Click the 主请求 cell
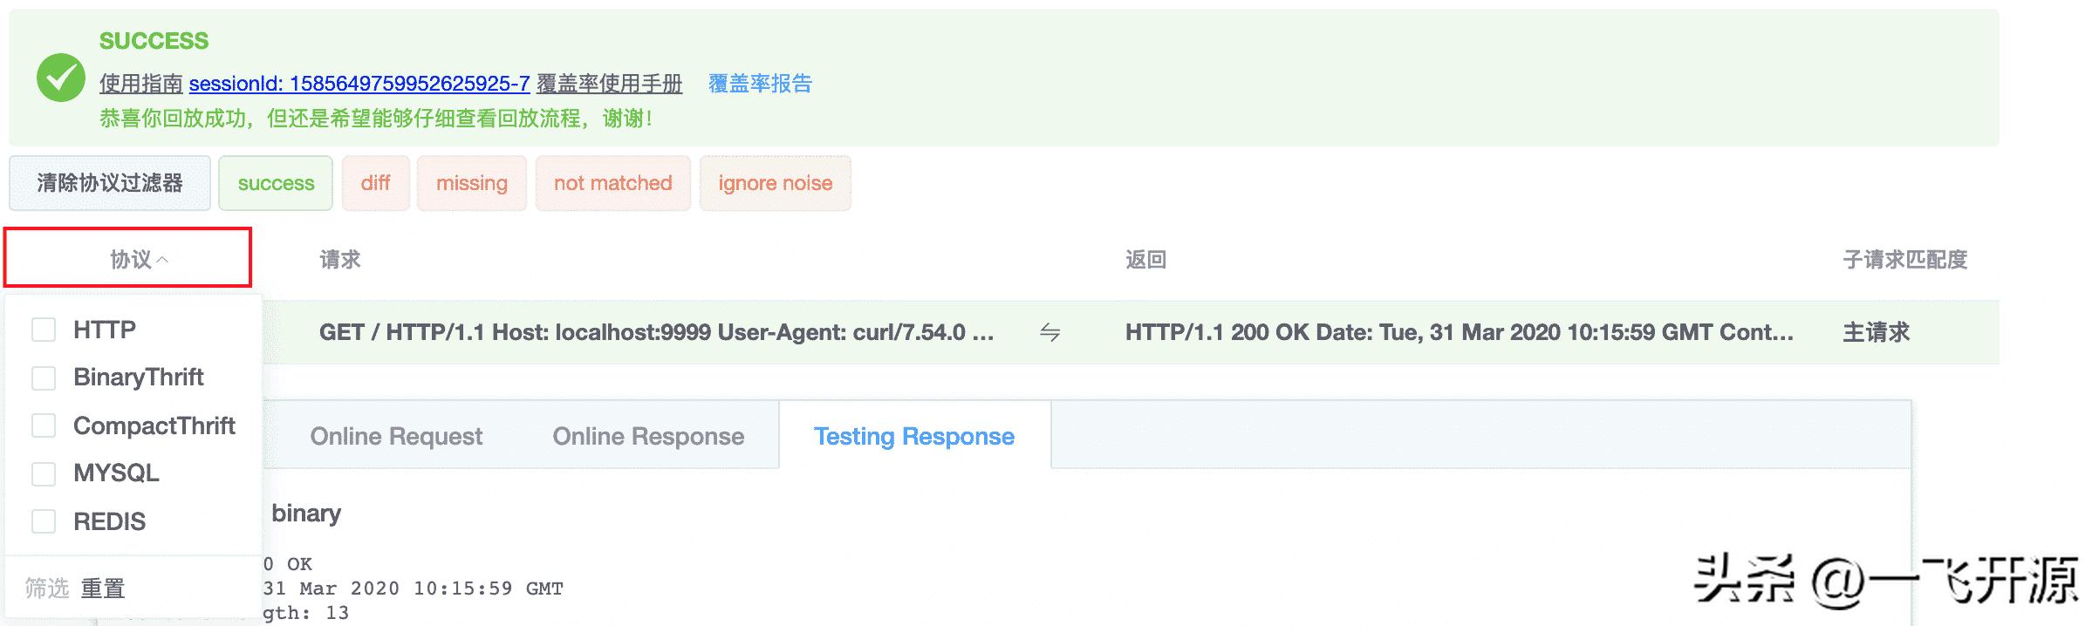This screenshot has height=626, width=2099. tap(1876, 332)
